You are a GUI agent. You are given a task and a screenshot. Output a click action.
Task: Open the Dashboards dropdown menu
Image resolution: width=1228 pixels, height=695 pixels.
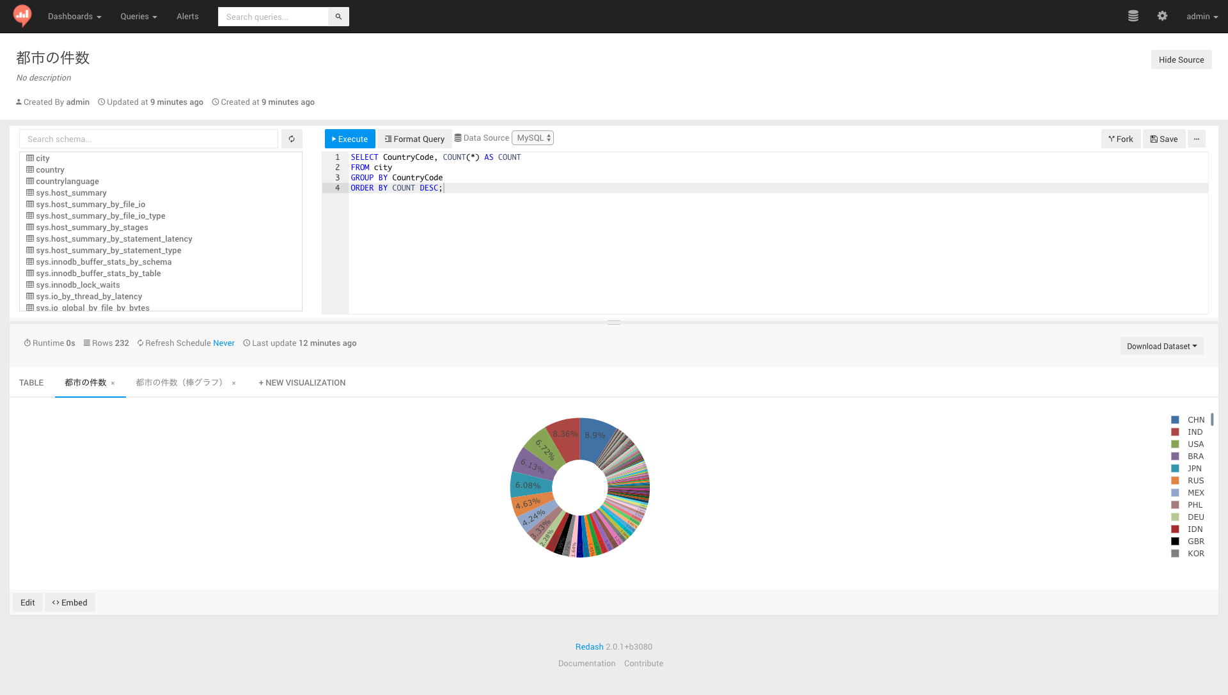click(x=74, y=17)
